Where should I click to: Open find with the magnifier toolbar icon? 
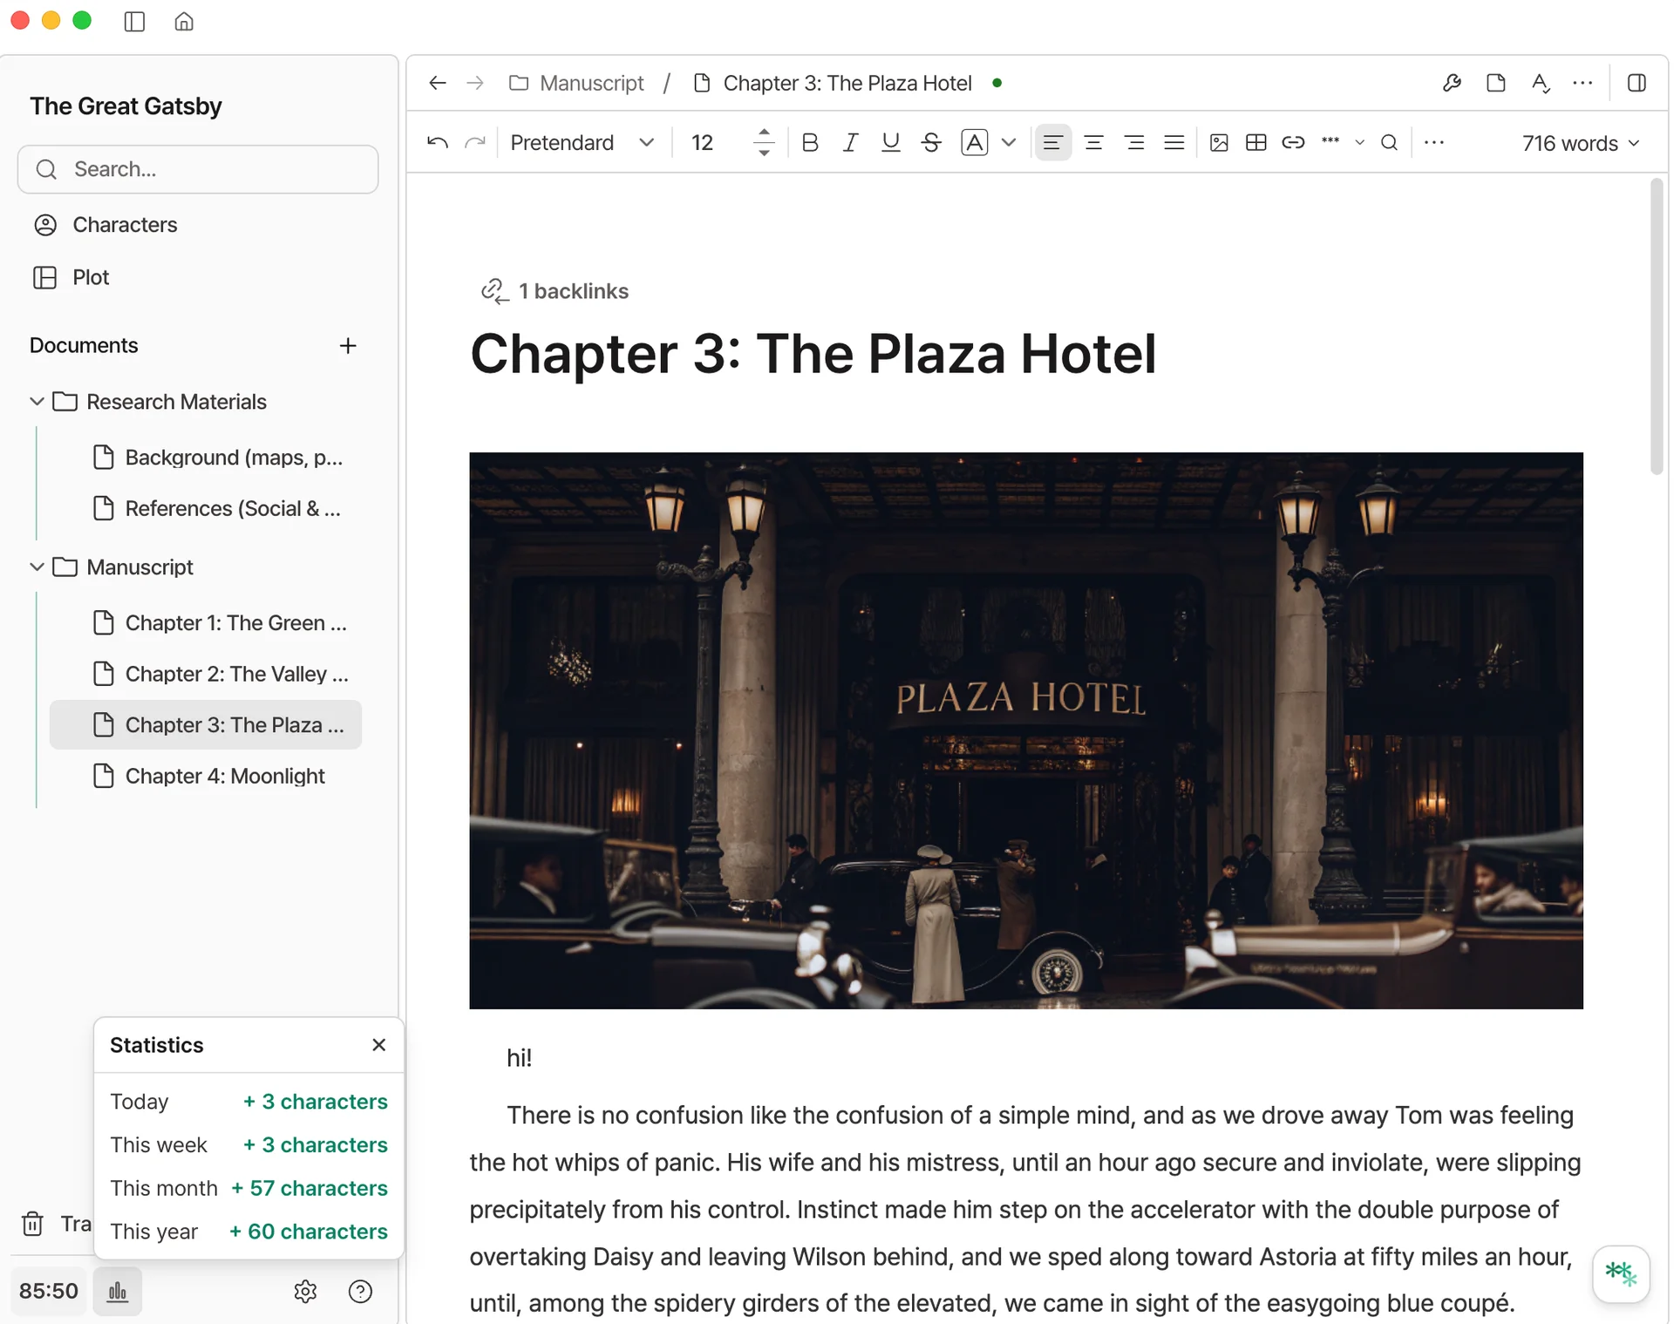[x=1389, y=142]
